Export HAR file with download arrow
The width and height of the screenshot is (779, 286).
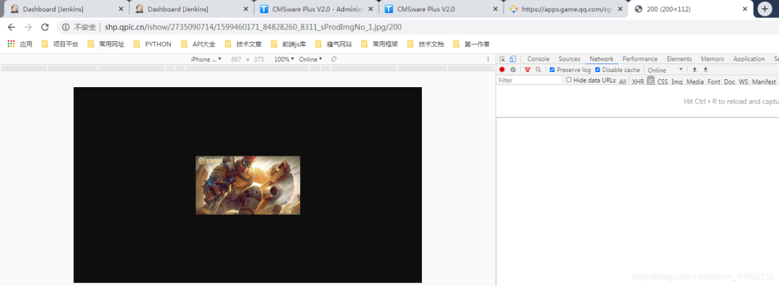coord(705,69)
